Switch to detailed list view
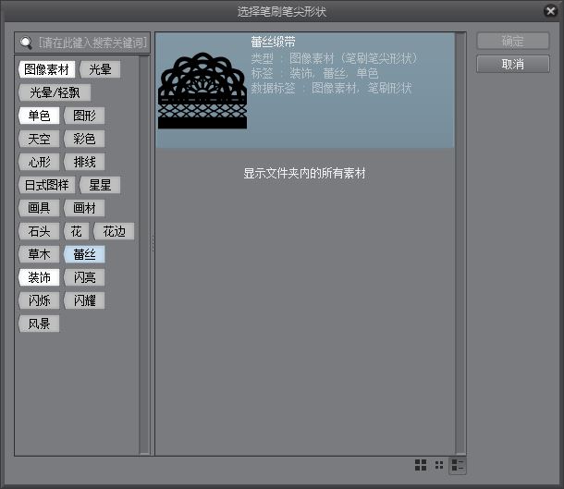564x489 pixels. pos(458,465)
